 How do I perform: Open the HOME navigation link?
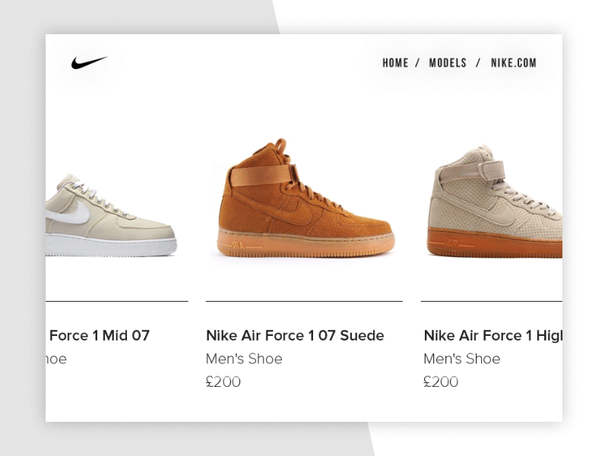[x=394, y=63]
